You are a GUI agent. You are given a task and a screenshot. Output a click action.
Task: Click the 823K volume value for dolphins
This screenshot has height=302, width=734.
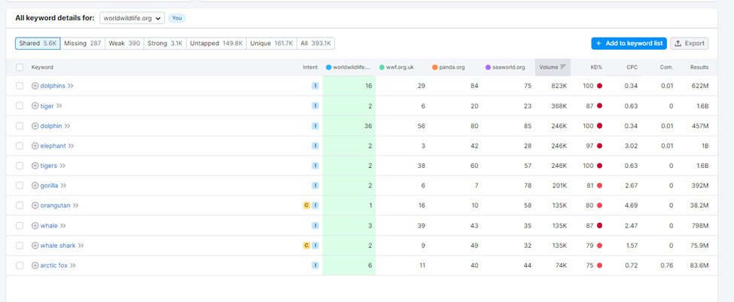559,86
